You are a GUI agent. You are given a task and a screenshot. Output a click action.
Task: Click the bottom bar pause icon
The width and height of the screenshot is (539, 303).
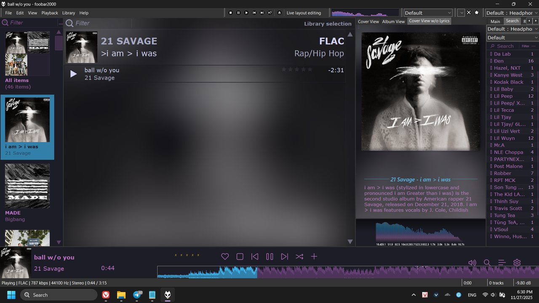pos(269,257)
